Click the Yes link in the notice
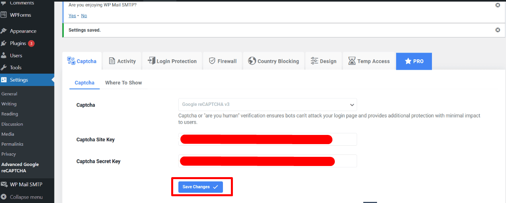The height and width of the screenshot is (203, 506). pos(72,16)
